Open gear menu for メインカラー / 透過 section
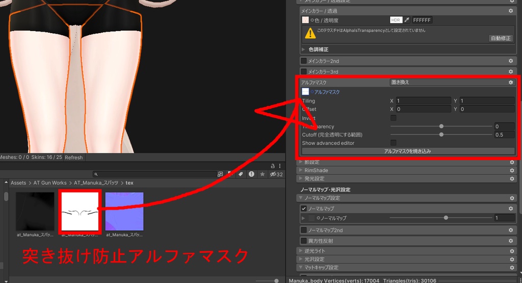 pyautogui.click(x=511, y=11)
